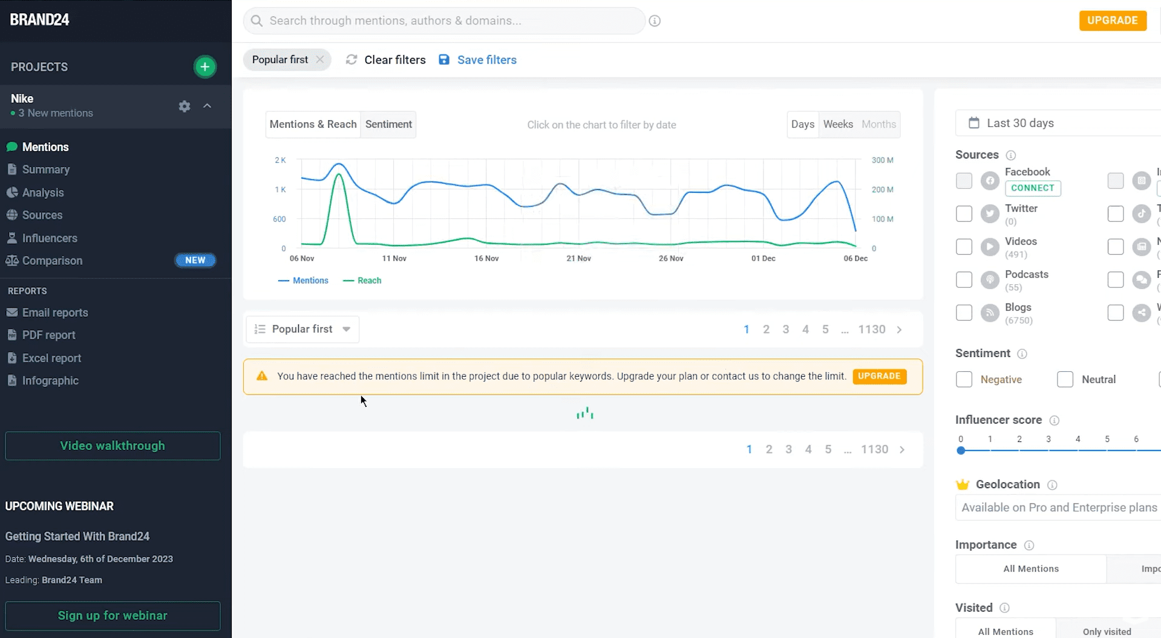Click the Sign up for webinar button
This screenshot has width=1161, height=638.
pyautogui.click(x=113, y=616)
